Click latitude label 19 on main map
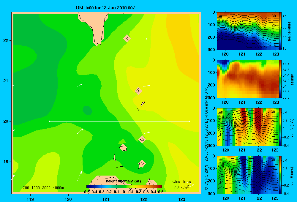The image size is (297, 202). 6,162
